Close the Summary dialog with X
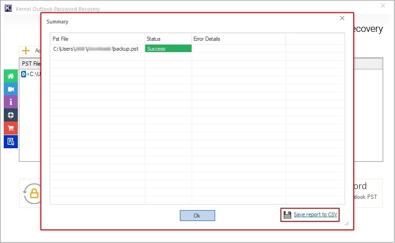Viewport: 395px width, 243px height. click(342, 18)
